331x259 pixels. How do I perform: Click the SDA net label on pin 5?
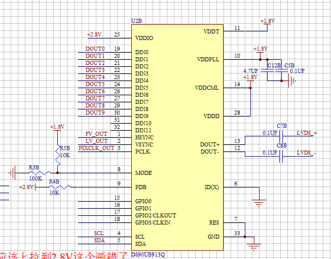click(99, 240)
